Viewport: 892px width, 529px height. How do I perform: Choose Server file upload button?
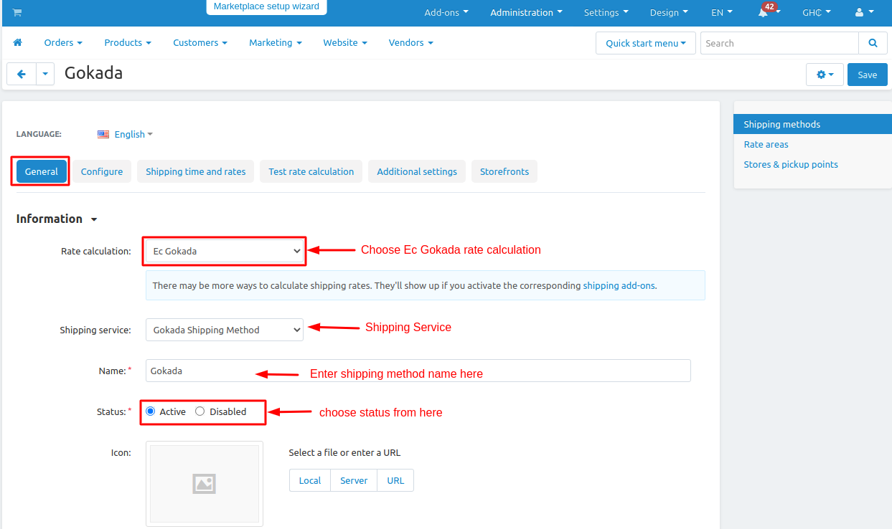coord(354,480)
